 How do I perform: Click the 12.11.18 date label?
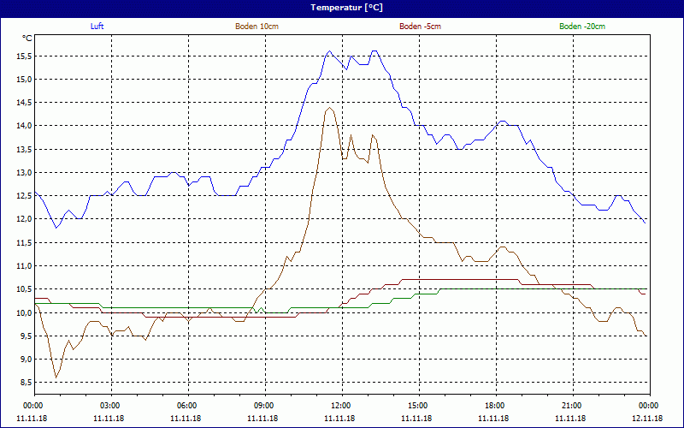coord(647,419)
